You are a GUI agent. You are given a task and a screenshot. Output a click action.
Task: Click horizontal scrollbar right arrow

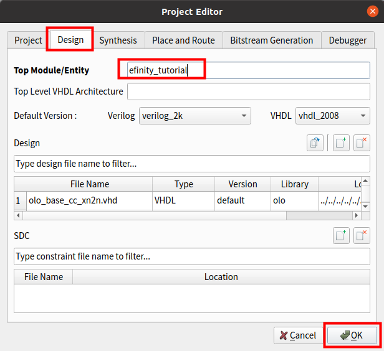pos(357,215)
